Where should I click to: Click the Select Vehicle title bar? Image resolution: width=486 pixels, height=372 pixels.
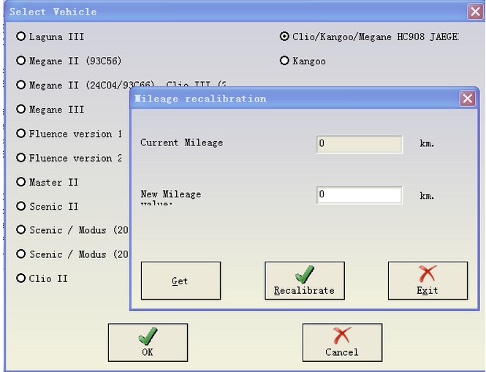(235, 12)
